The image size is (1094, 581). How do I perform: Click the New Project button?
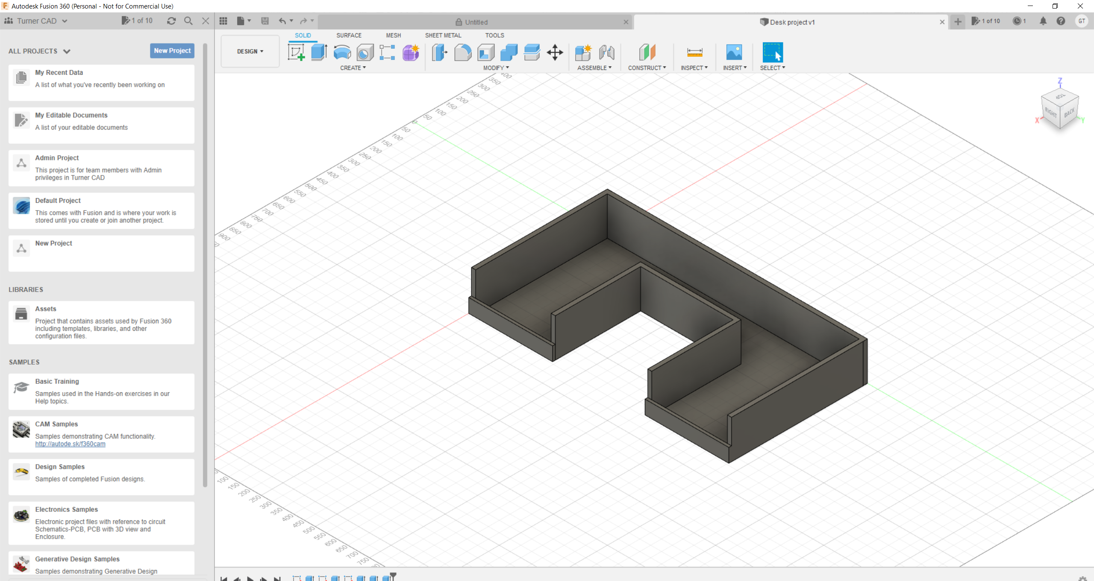(x=172, y=50)
